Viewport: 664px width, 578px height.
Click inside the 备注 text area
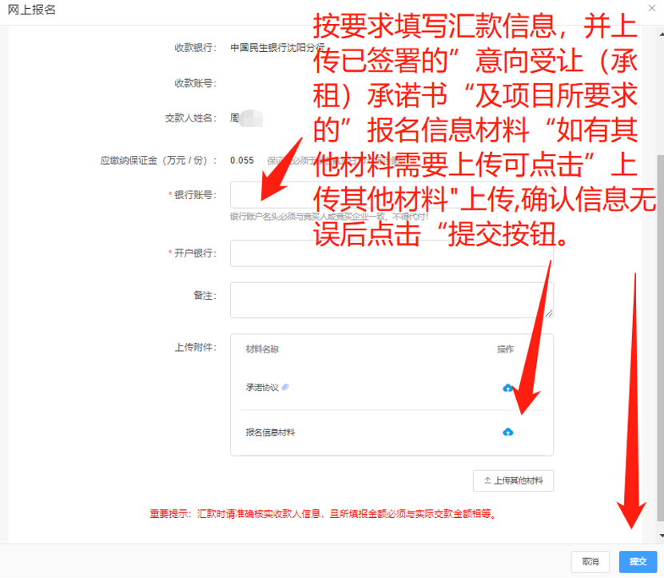[x=392, y=300]
